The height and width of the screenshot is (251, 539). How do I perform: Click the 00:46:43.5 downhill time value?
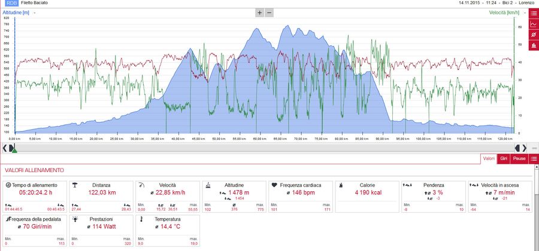[x=56, y=209]
